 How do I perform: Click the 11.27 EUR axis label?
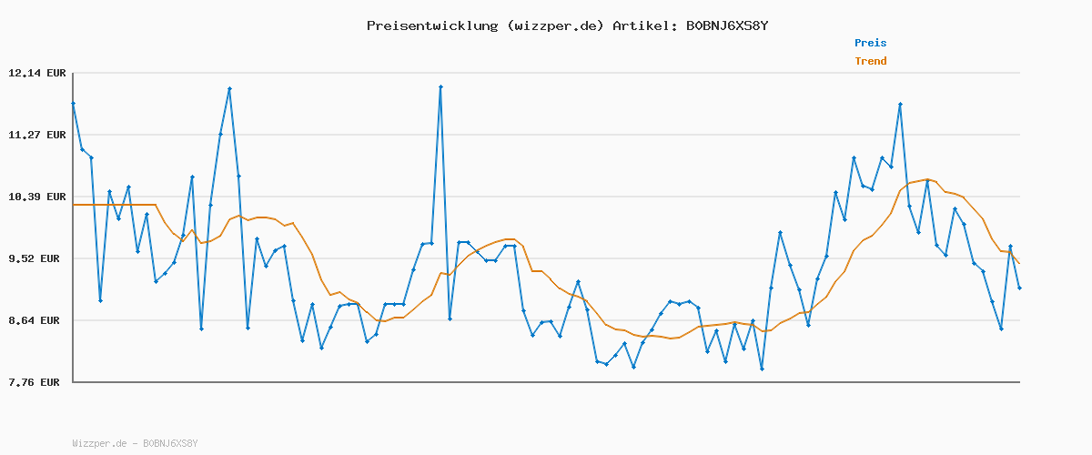pos(35,135)
